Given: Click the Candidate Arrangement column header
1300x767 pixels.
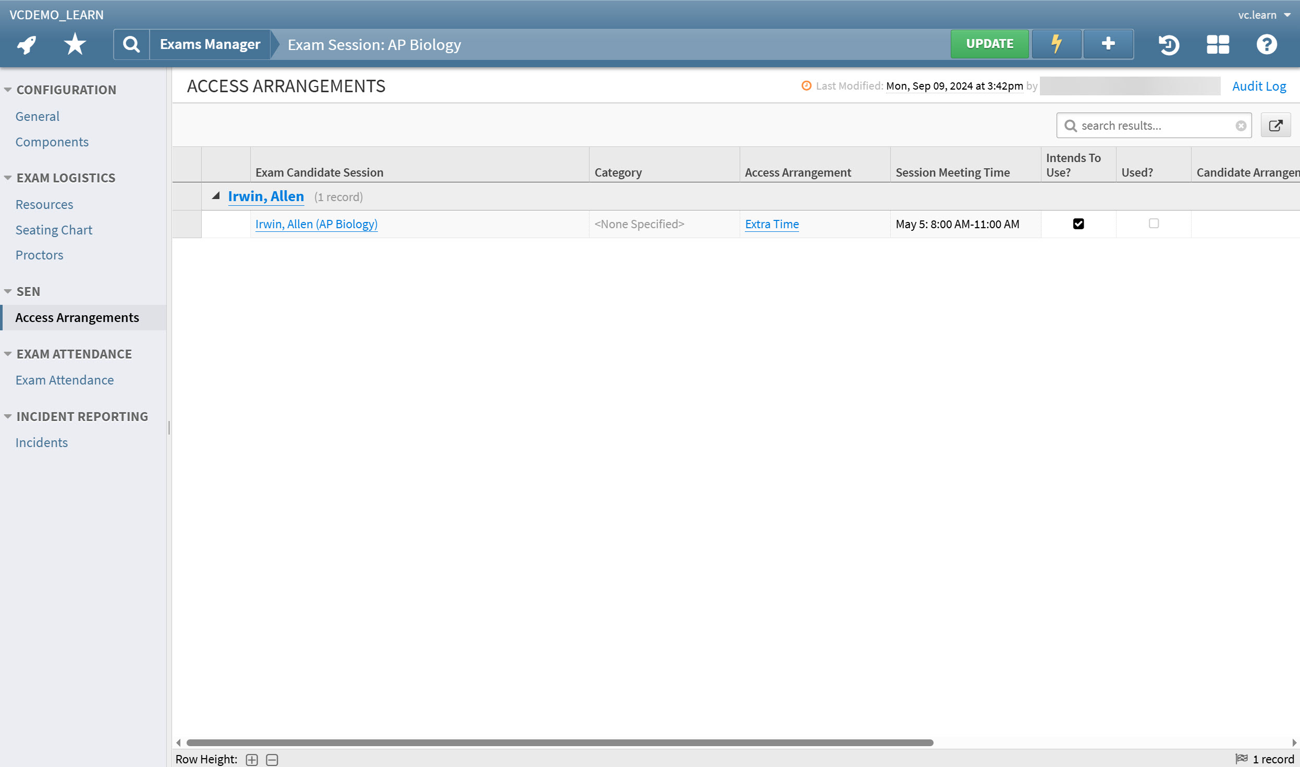Looking at the screenshot, I should click(x=1246, y=165).
